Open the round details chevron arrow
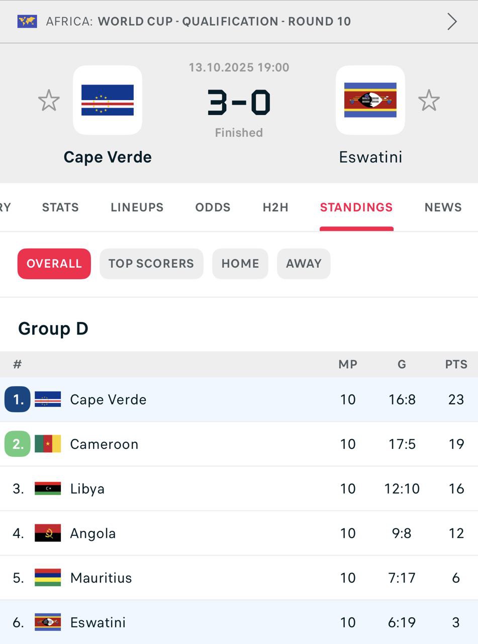 [452, 22]
